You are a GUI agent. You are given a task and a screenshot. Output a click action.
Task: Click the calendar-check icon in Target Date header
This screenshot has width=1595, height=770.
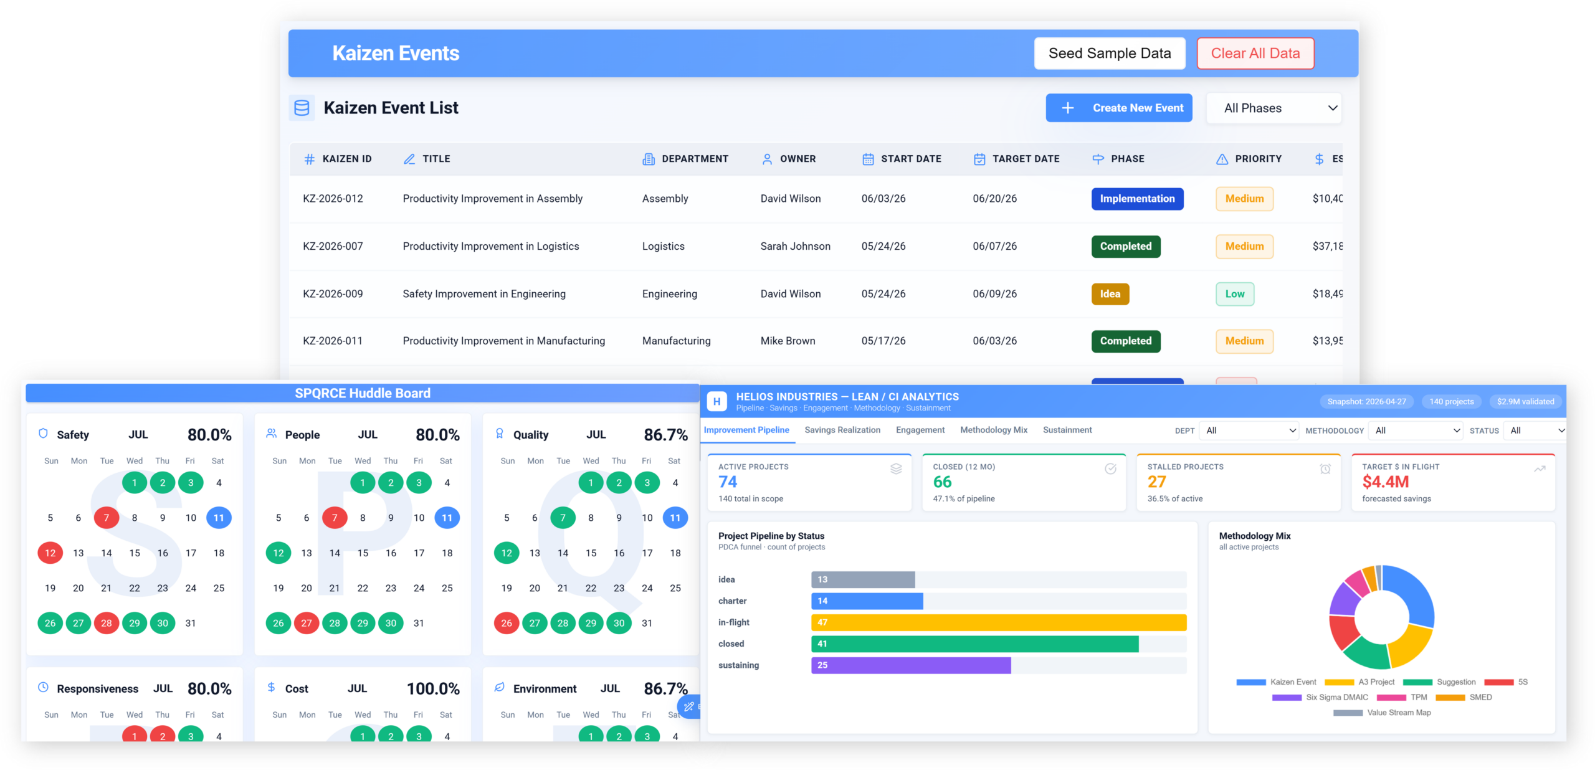coord(979,159)
